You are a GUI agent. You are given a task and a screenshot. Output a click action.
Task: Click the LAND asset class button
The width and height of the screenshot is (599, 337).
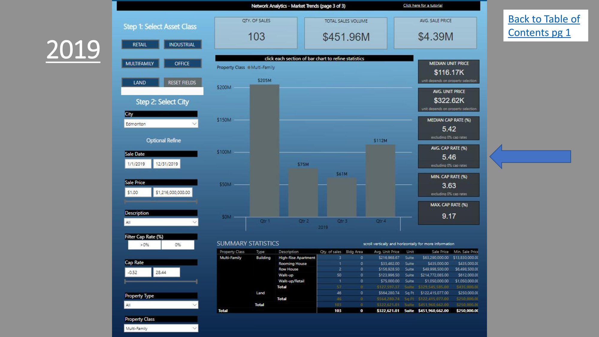(140, 82)
